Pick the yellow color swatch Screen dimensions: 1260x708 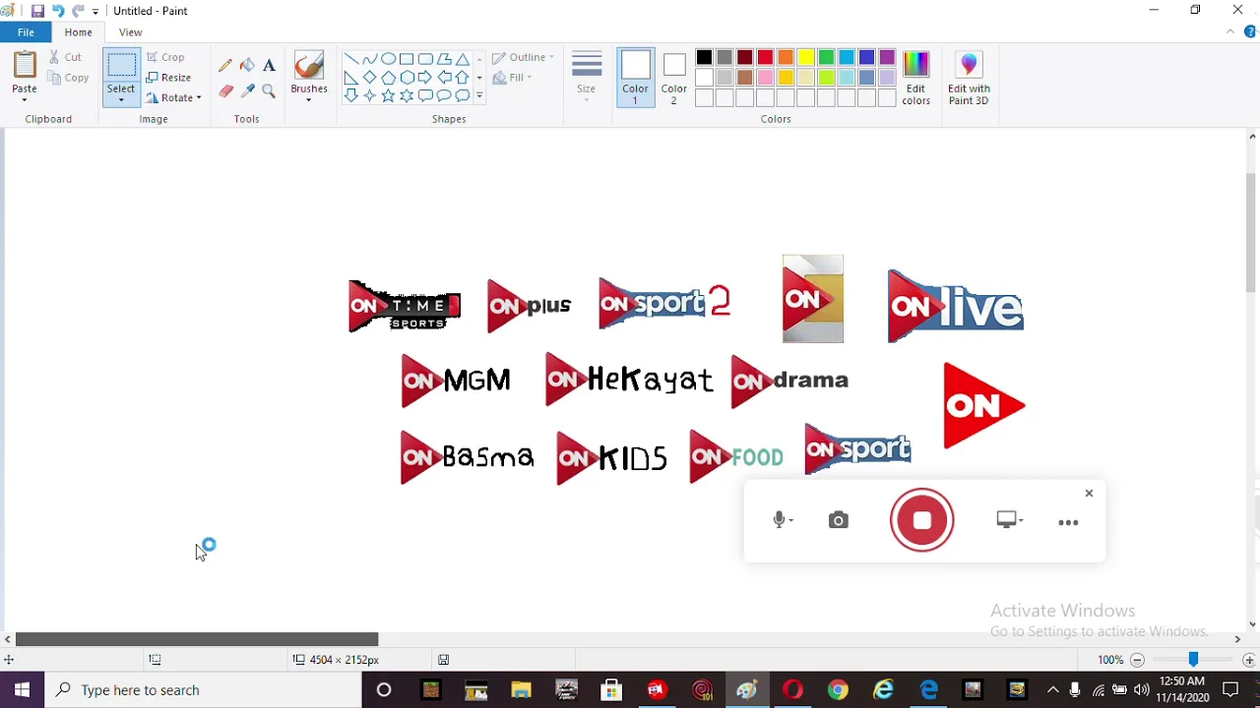pyautogui.click(x=806, y=58)
